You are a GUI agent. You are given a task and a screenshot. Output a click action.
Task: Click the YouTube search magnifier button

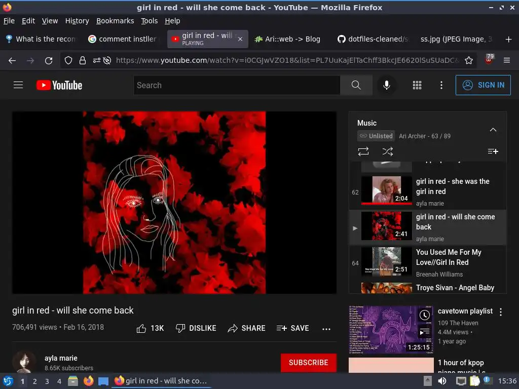(x=356, y=85)
